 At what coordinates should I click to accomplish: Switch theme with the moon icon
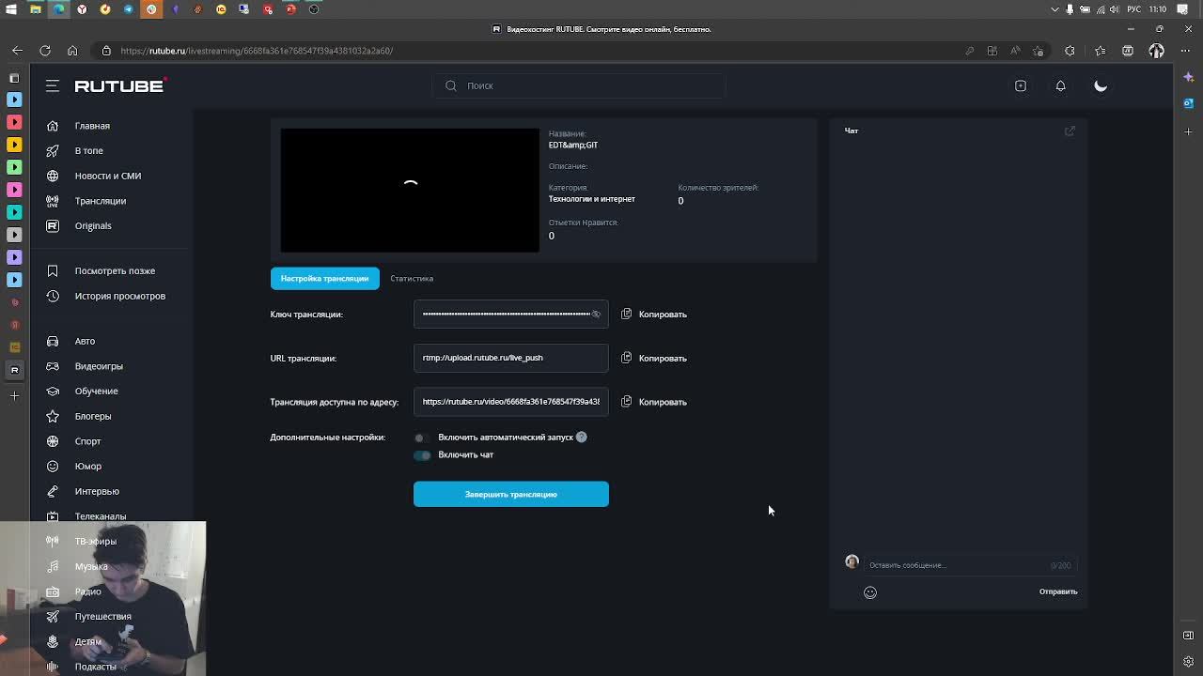point(1101,85)
